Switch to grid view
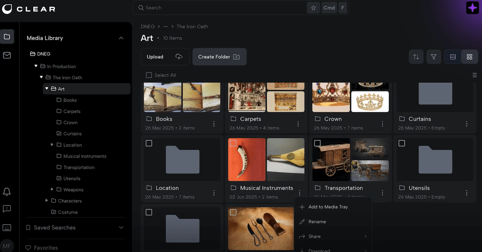The width and height of the screenshot is (482, 252). pyautogui.click(x=470, y=57)
